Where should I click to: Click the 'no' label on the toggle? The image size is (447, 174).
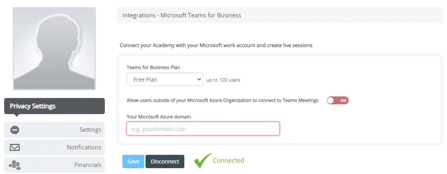(x=343, y=100)
